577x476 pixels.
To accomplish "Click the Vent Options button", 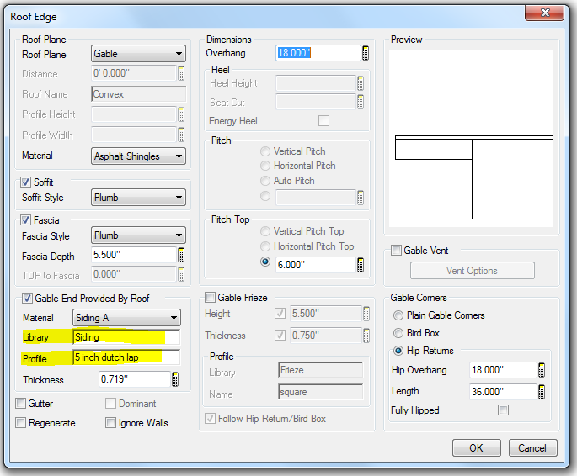I will click(472, 271).
